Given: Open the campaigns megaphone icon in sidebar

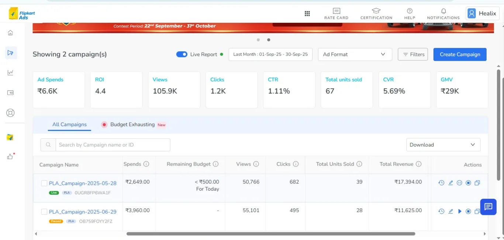Looking at the screenshot, I should pyautogui.click(x=10, y=53).
